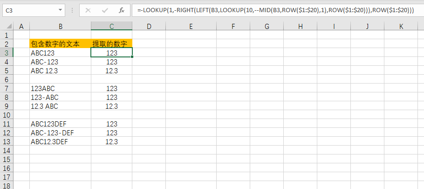424x189 pixels.
Task: Click the Enter checkmark in formula bar
Action: pyautogui.click(x=105, y=10)
